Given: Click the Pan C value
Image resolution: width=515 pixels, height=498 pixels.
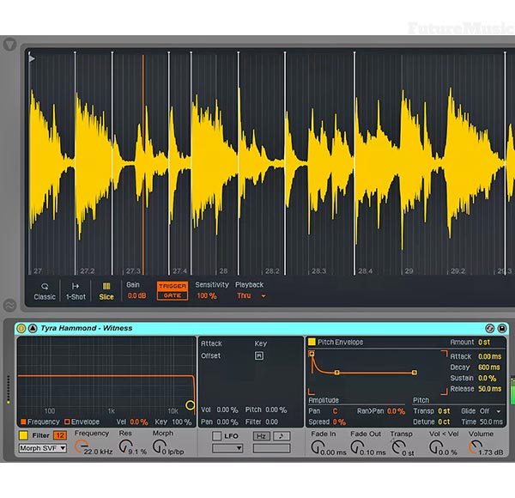Looking at the screenshot, I should point(335,411).
